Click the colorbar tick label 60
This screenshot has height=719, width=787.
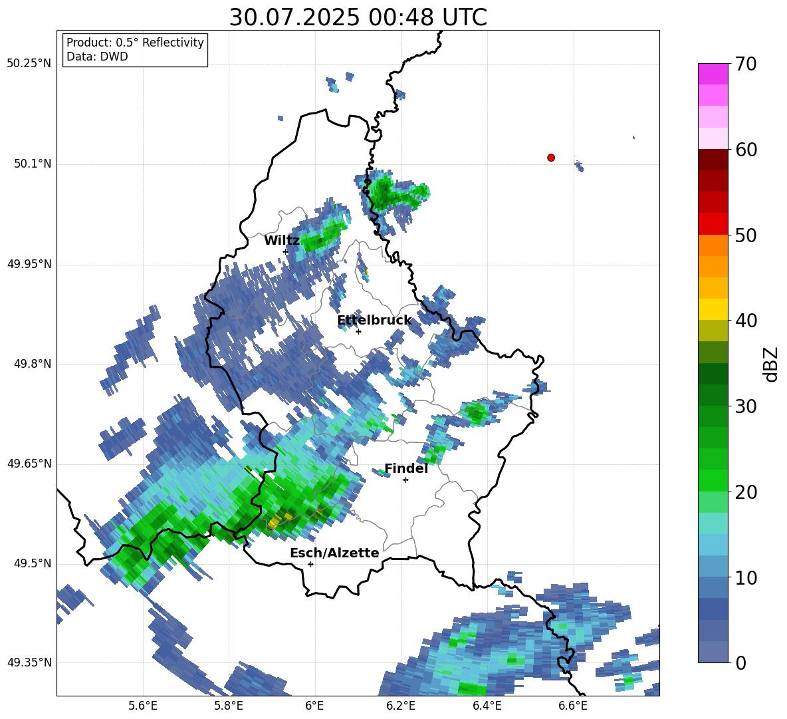746,150
